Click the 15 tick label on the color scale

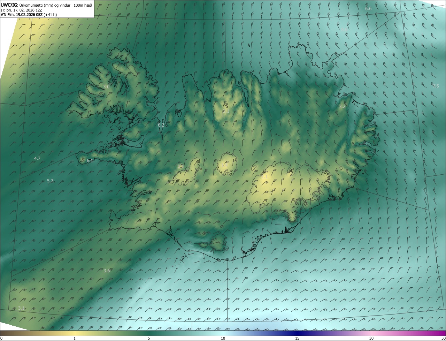(x=297, y=338)
